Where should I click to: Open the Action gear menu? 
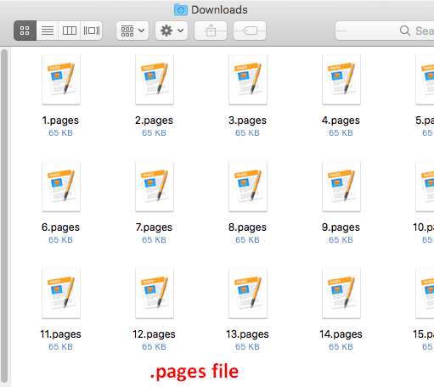point(172,31)
